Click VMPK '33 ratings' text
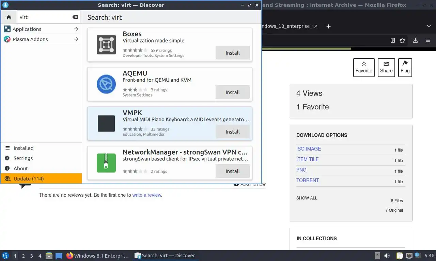The image size is (436, 261). 160,129
